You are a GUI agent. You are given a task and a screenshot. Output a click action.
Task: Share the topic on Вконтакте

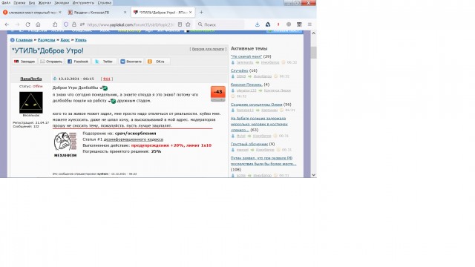click(x=131, y=62)
